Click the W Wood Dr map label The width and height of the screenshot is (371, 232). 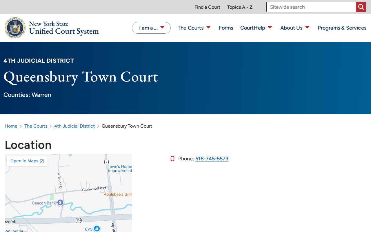[60, 181]
